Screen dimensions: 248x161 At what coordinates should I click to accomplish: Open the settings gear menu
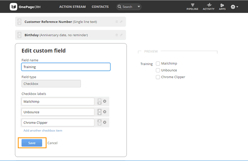click(234, 7)
